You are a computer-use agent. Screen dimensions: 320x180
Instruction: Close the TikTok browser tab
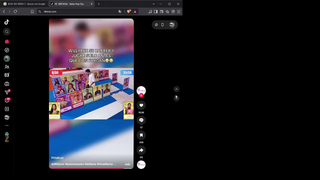tap(91, 4)
